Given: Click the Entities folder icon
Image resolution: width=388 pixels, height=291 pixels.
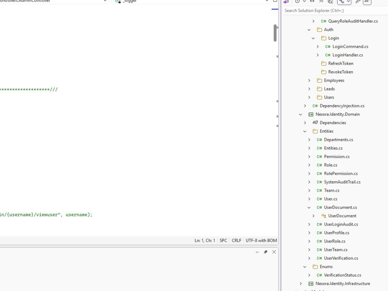Looking at the screenshot, I should pyautogui.click(x=315, y=131).
